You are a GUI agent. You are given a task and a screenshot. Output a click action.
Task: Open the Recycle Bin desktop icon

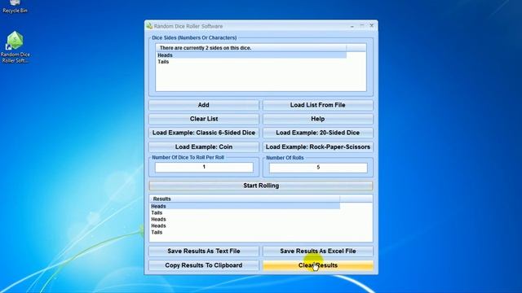15,7
